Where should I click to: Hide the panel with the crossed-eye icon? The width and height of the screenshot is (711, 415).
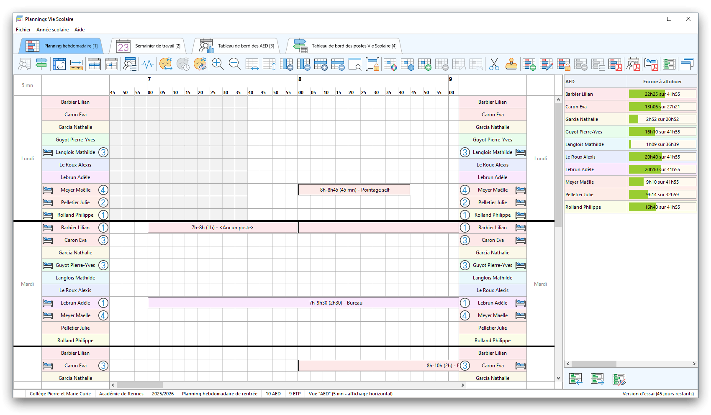point(619,379)
